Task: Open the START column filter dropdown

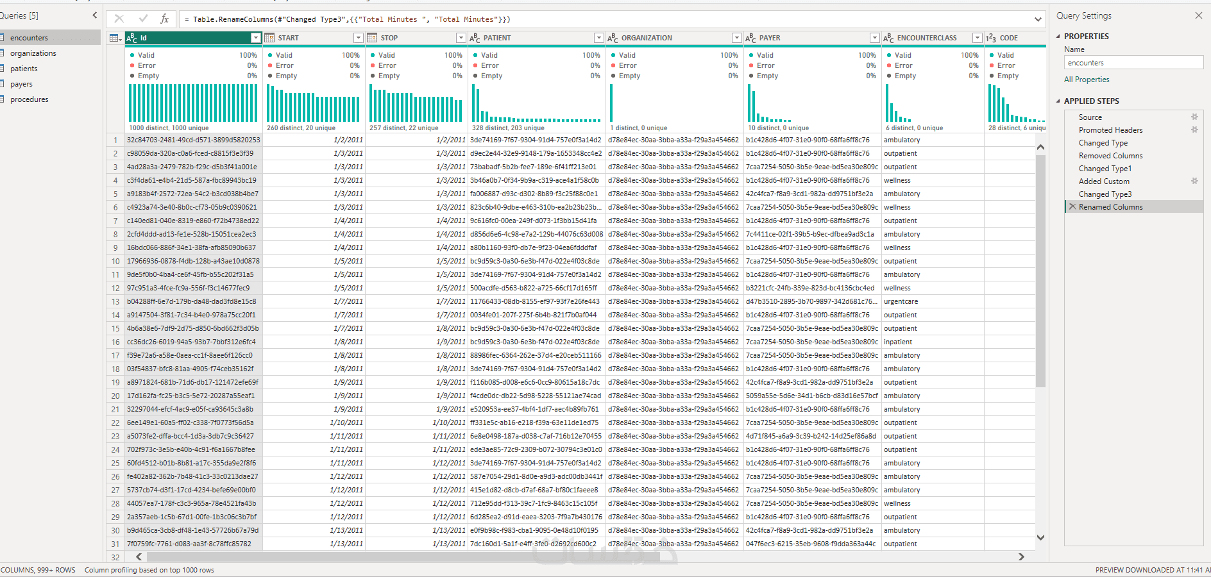Action: (x=358, y=38)
